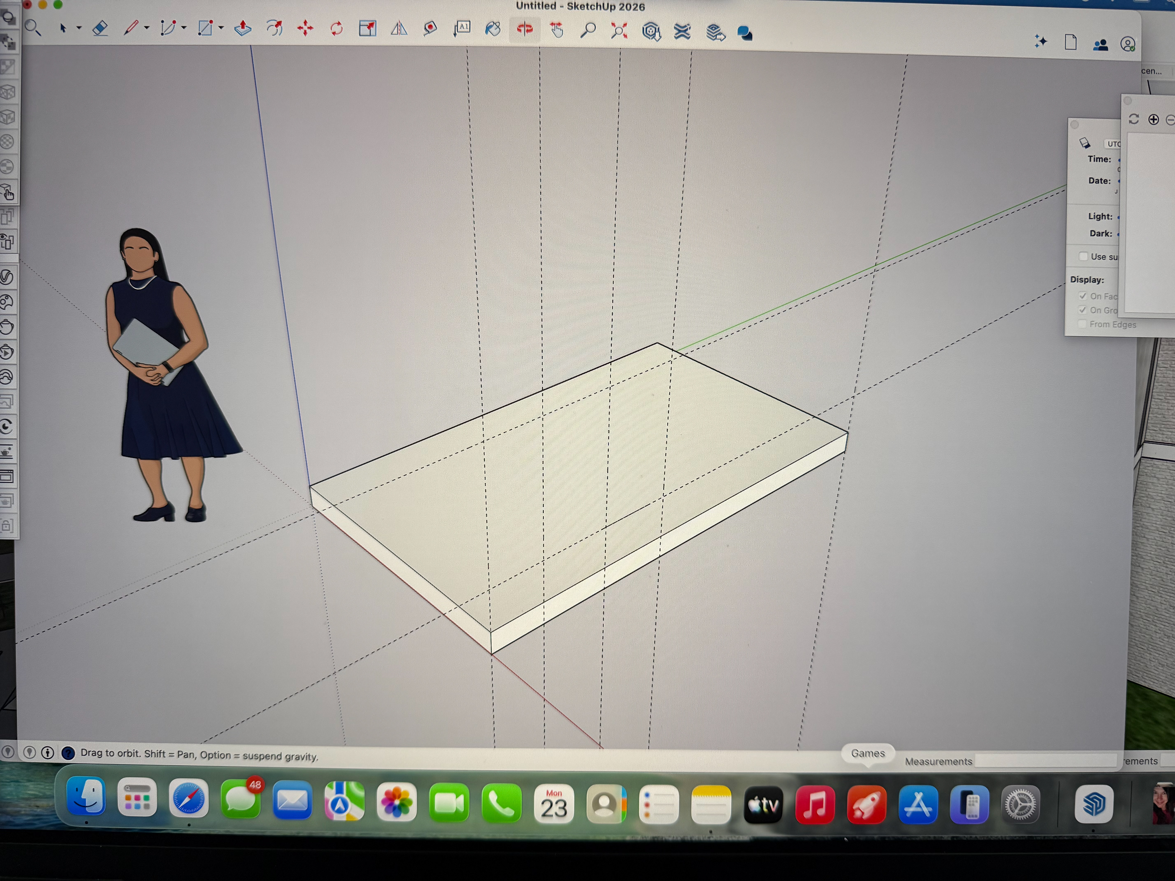Image resolution: width=1175 pixels, height=881 pixels.
Task: Enable the From Edges checkbox
Action: (1082, 324)
